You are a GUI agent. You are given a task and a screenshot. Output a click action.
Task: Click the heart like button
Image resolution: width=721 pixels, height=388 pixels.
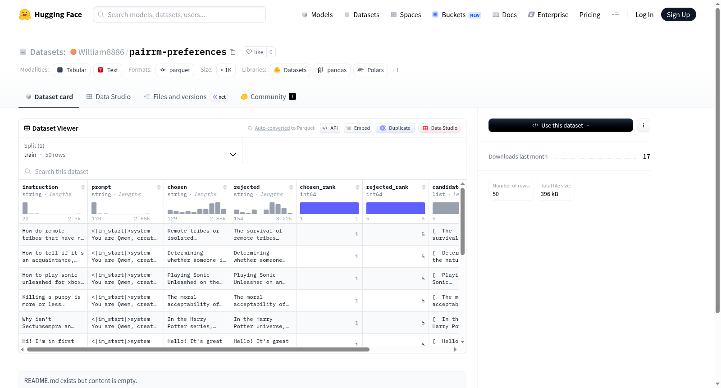pyautogui.click(x=255, y=52)
